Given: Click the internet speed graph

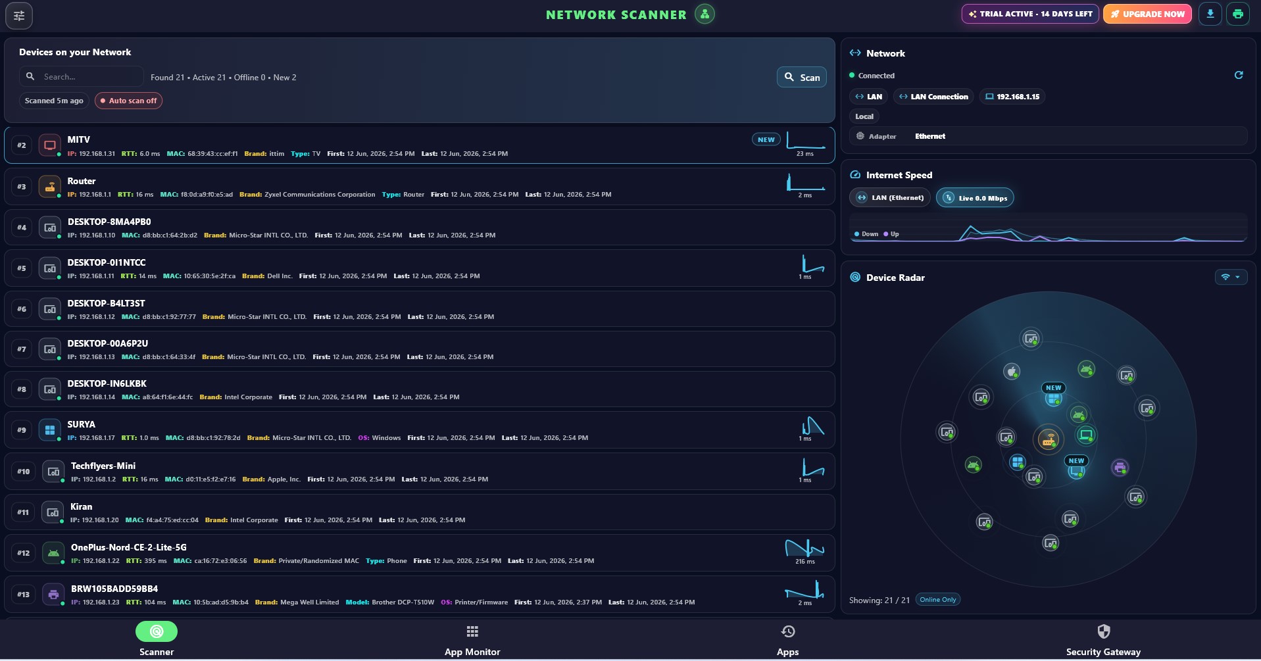Looking at the screenshot, I should (x=1049, y=229).
